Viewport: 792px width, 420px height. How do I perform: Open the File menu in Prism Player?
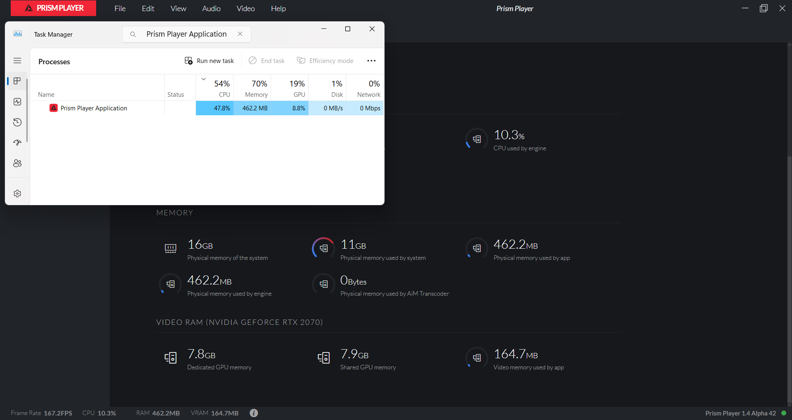[120, 9]
